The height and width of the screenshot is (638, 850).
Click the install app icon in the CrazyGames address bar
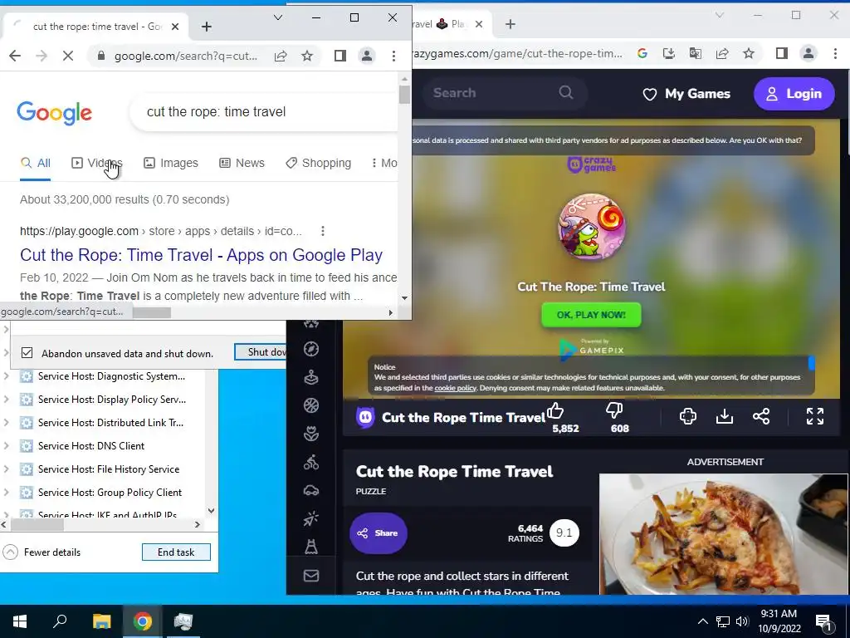click(x=668, y=53)
